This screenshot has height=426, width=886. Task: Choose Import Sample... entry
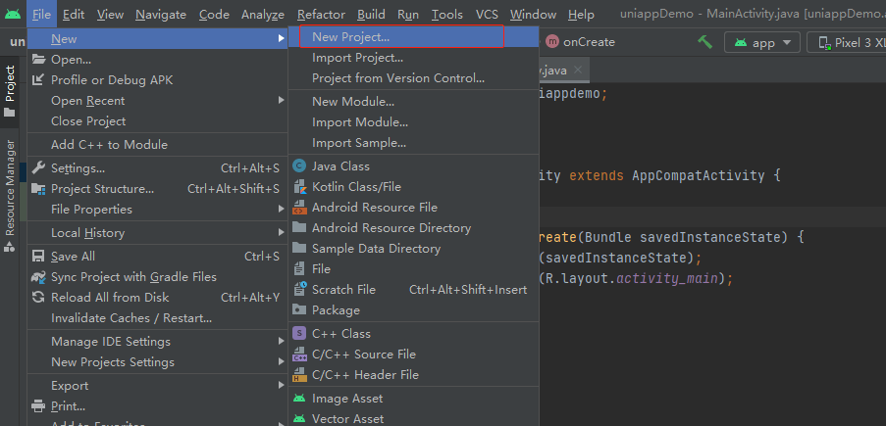tap(413, 143)
